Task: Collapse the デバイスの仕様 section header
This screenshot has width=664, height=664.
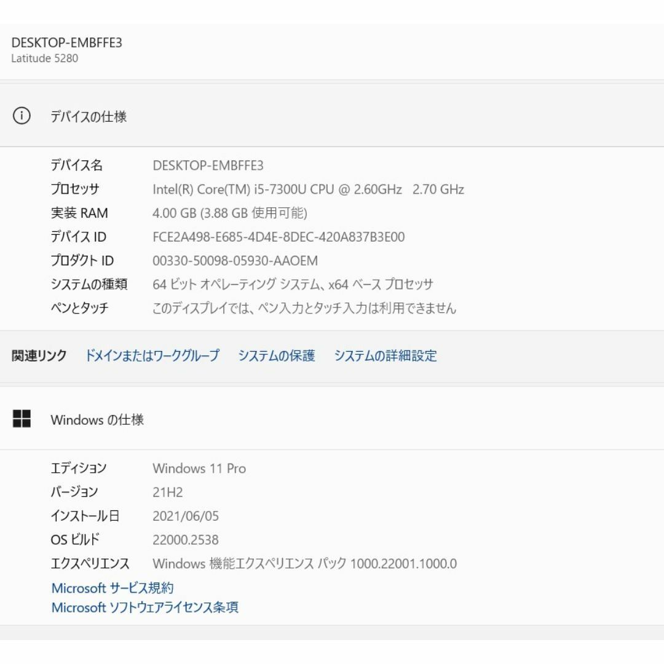Action: 332,116
